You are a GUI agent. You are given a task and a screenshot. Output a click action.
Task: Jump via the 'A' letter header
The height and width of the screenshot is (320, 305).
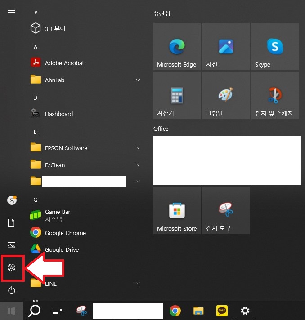tap(36, 47)
